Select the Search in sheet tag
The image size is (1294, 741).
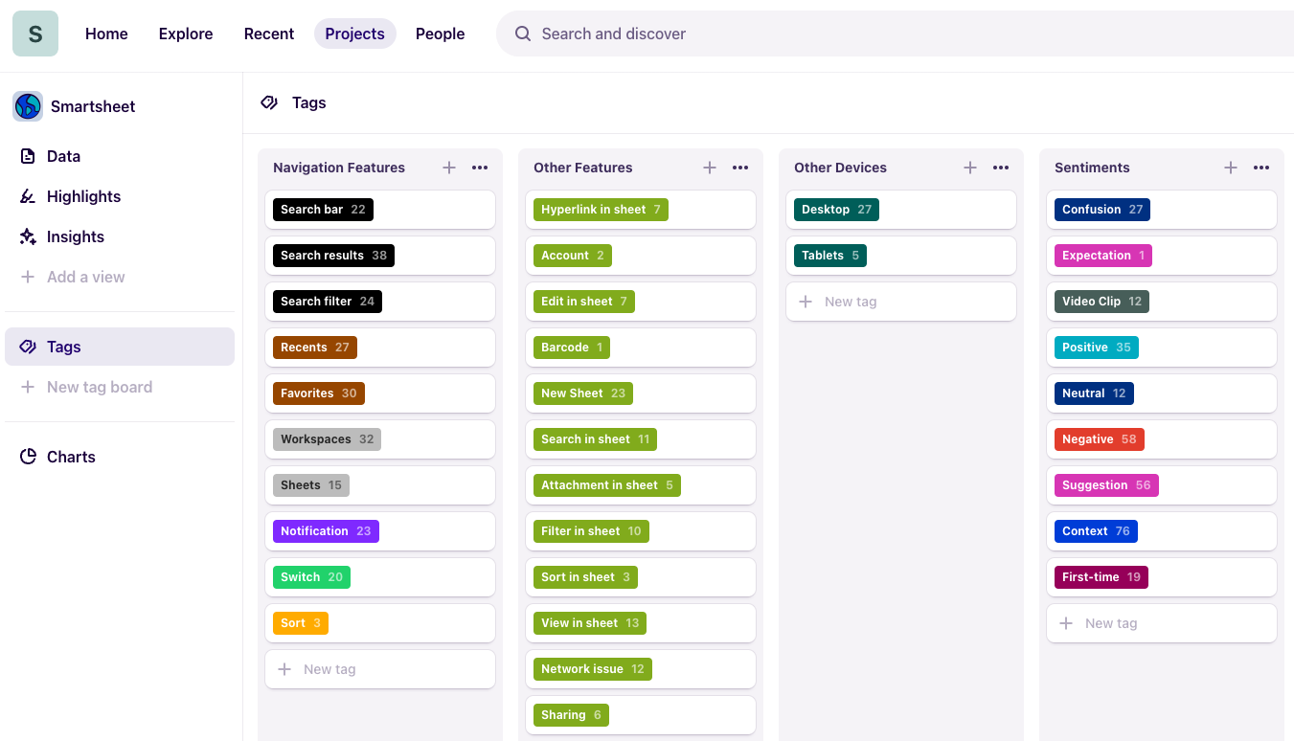(x=595, y=439)
